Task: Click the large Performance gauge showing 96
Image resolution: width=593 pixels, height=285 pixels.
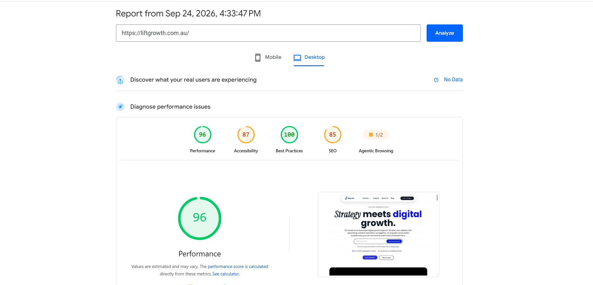Action: point(200,218)
